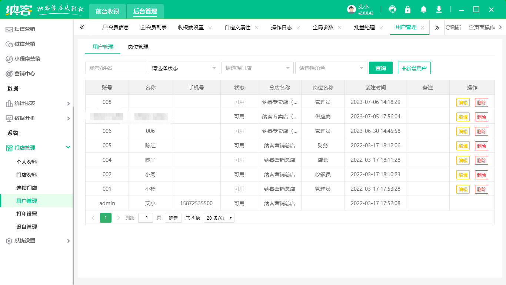Open the notification bell
506x285 pixels.
point(423,9)
